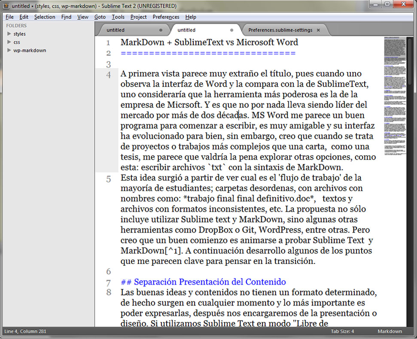Image resolution: width=417 pixels, height=339 pixels.
Task: Open the Help menu
Action: (x=191, y=17)
